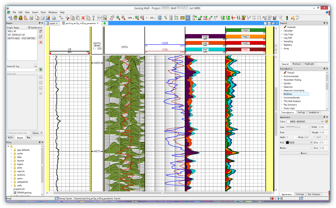Click the traffic light icon in toolbar
336x208 pixels.
coord(286,18)
